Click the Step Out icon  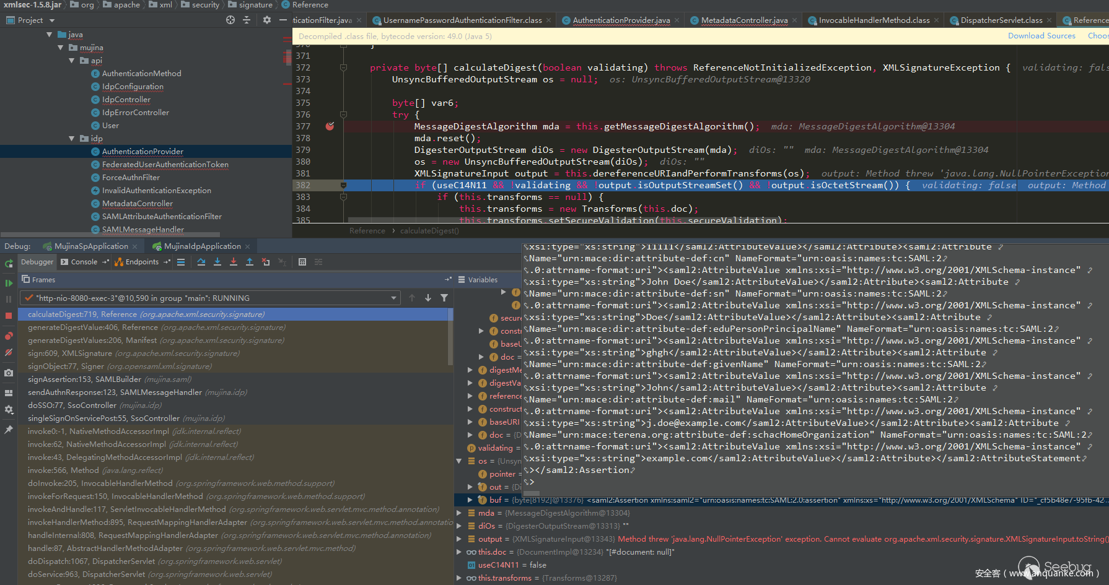pos(250,262)
